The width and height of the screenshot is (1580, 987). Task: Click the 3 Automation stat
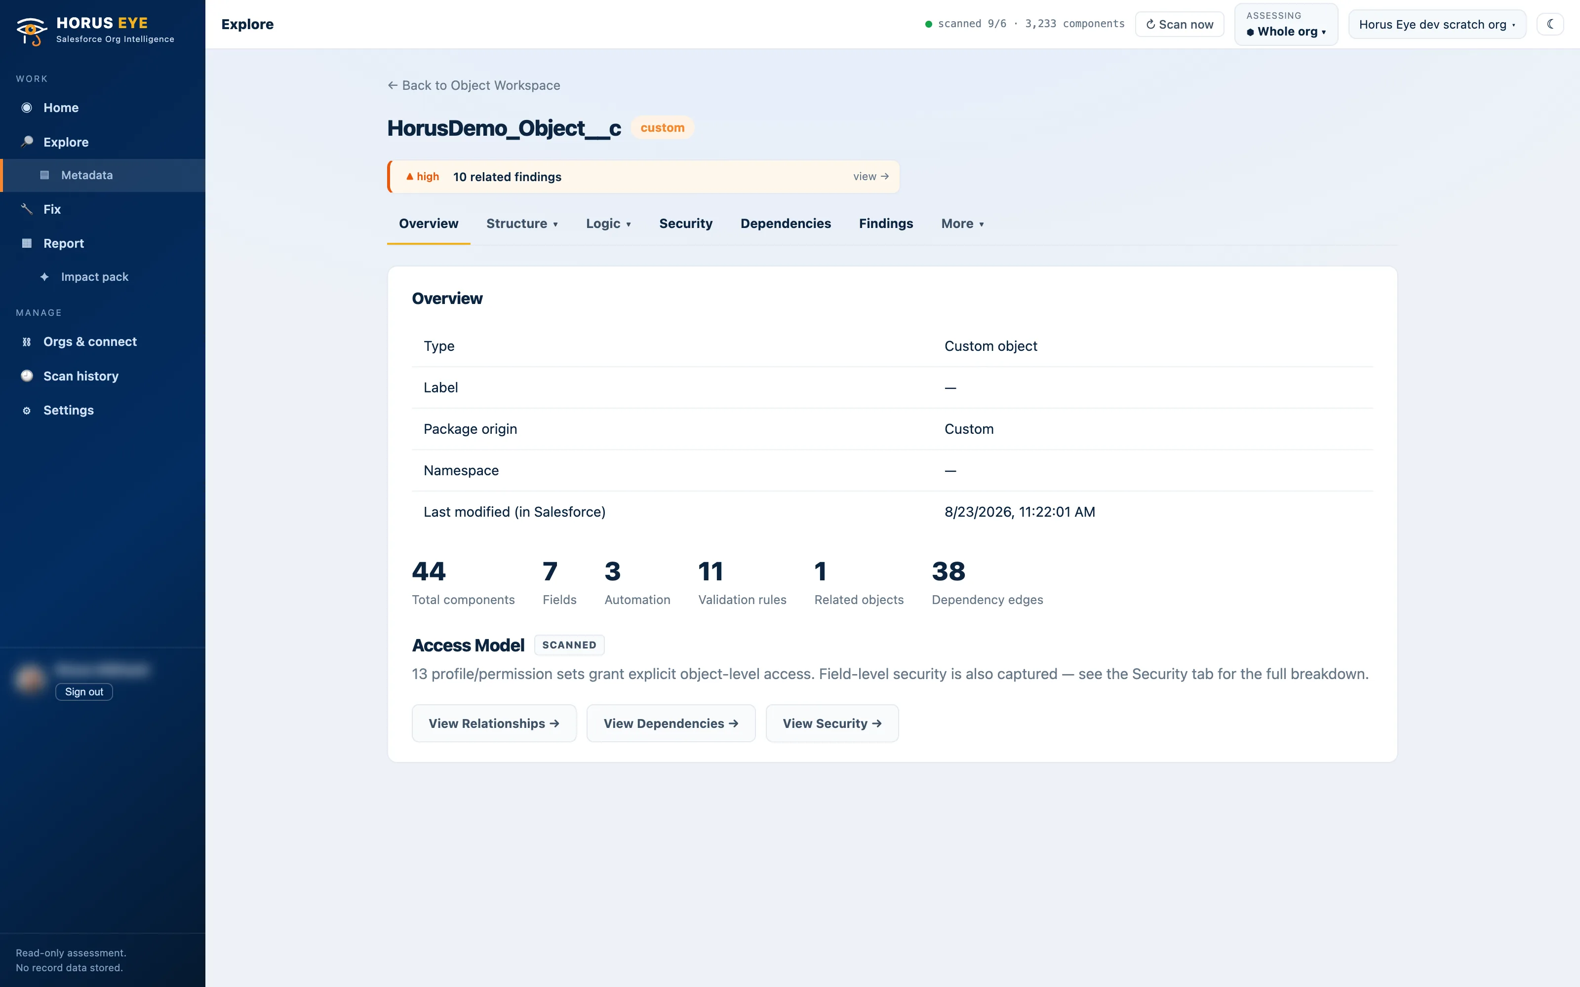(x=637, y=582)
